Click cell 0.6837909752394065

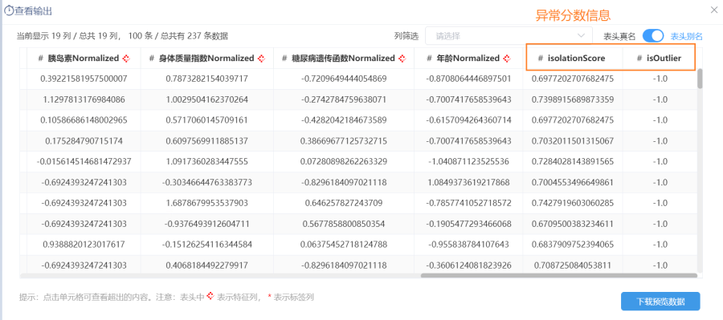point(572,245)
